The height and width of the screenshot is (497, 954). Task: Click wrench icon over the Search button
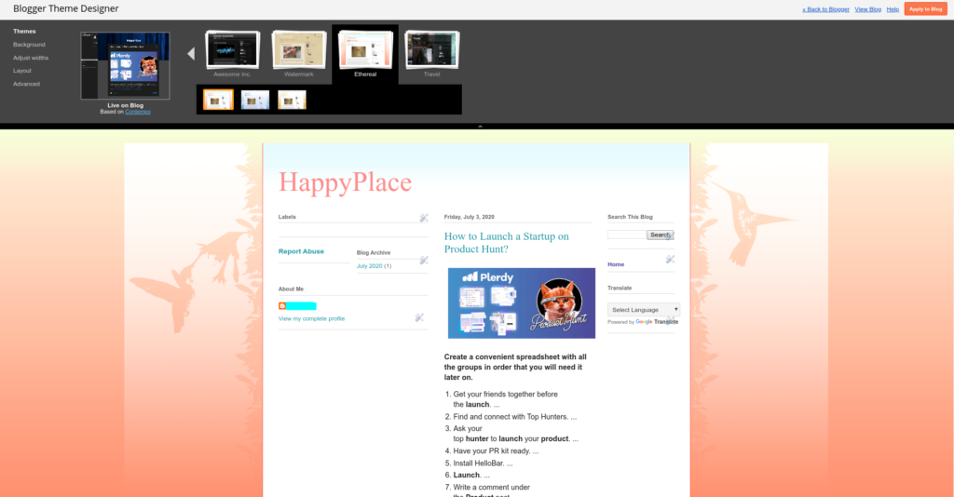pos(669,236)
